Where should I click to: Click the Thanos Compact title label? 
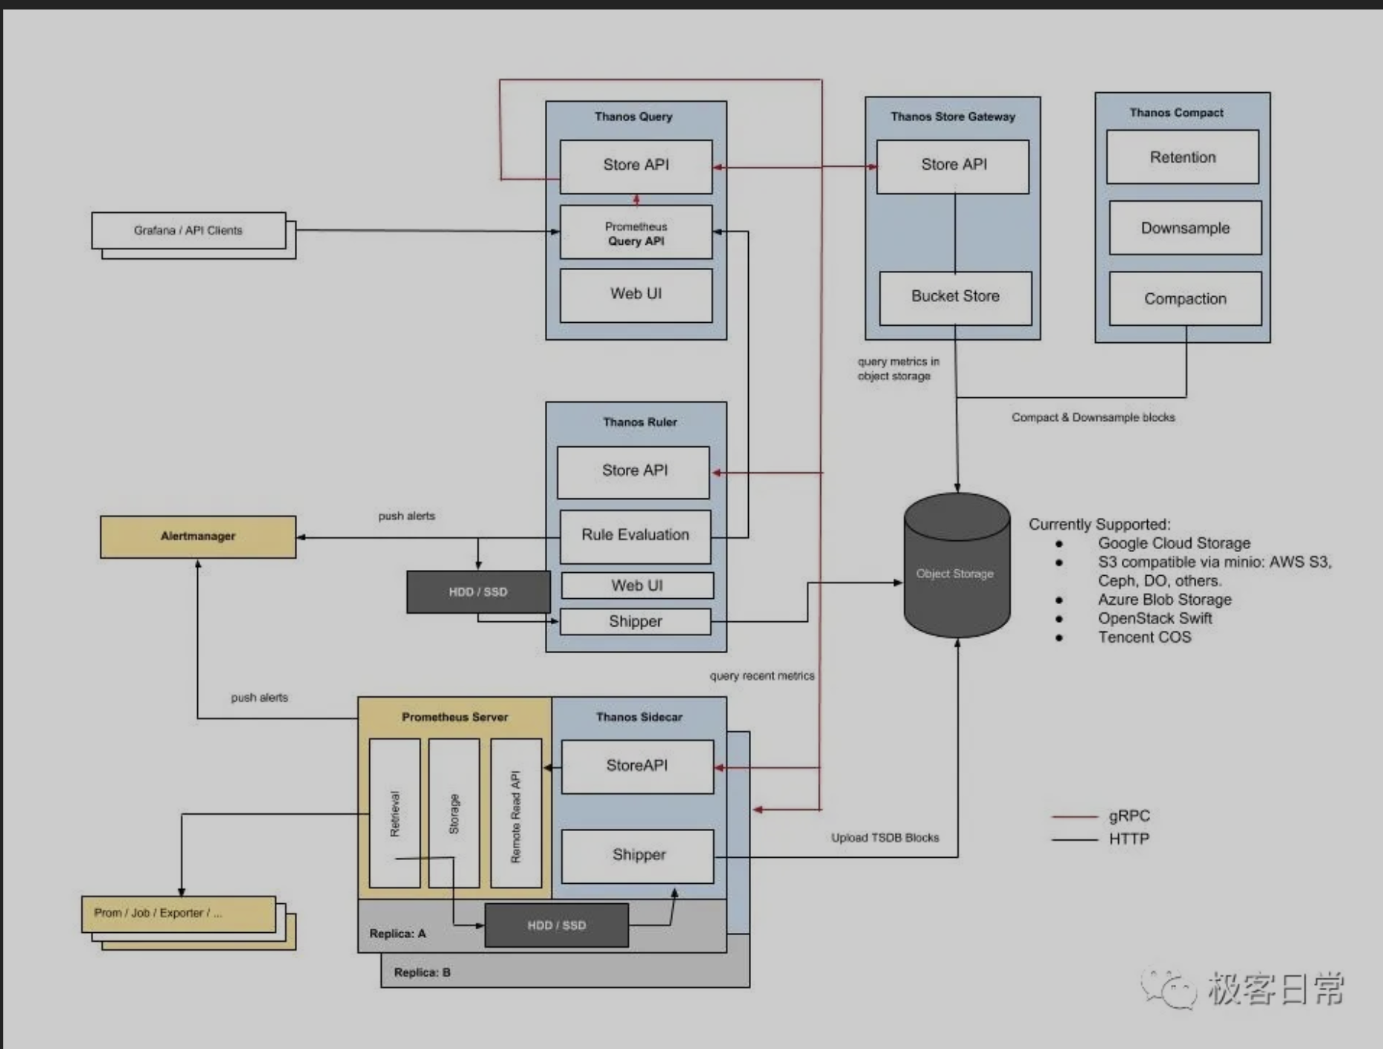coord(1176,113)
